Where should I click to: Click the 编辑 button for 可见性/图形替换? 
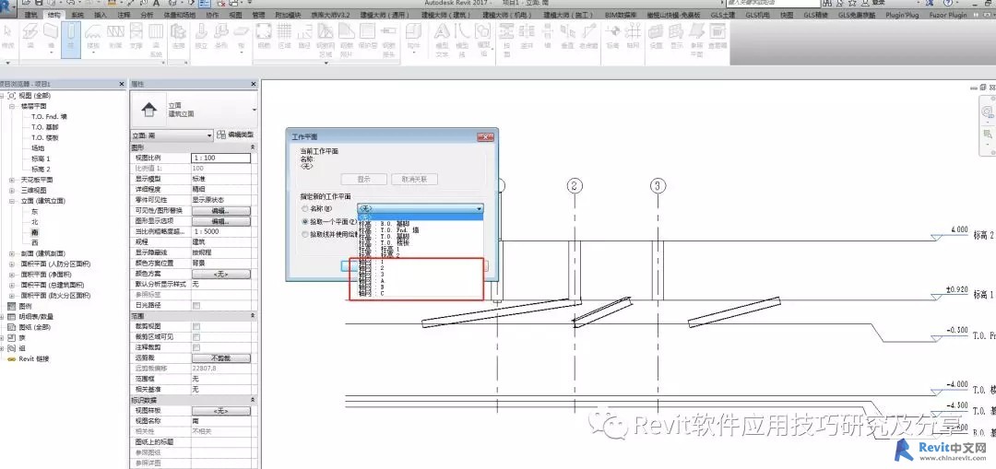tap(220, 211)
